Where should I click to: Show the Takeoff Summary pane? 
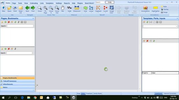(17, 81)
